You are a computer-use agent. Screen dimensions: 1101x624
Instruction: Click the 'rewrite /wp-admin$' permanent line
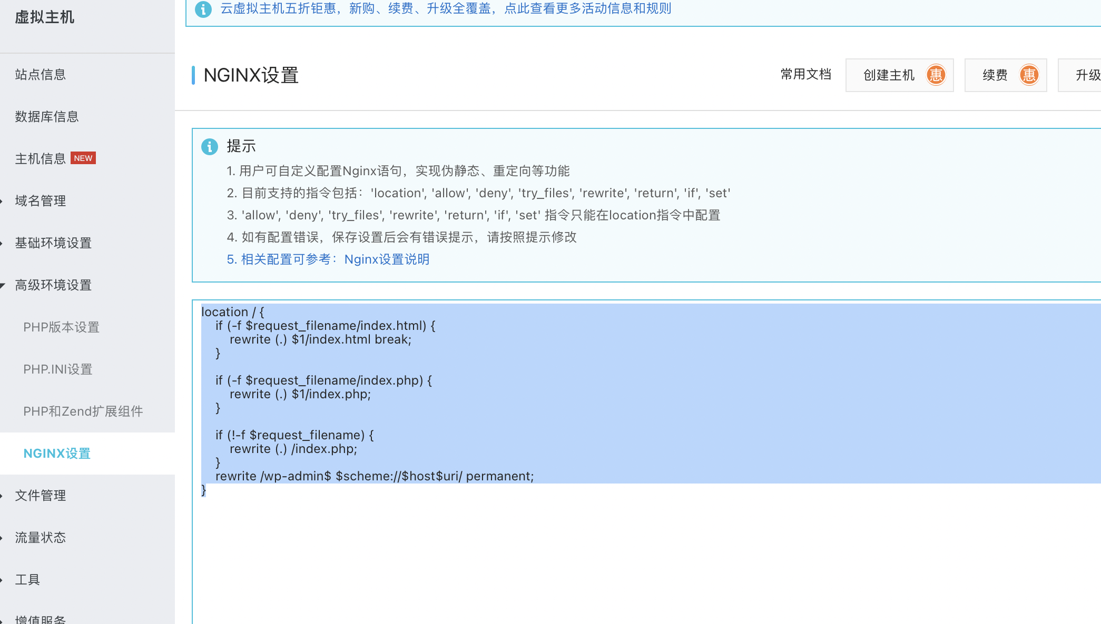(375, 476)
